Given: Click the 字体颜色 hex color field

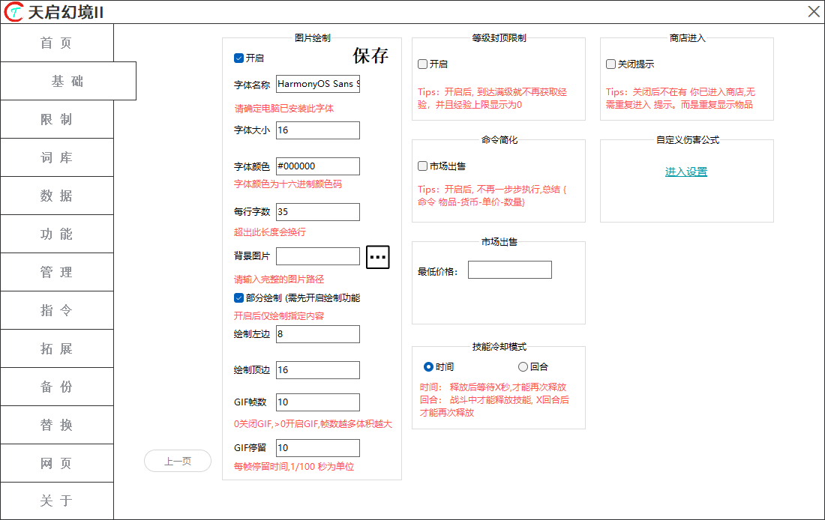Looking at the screenshot, I should [x=317, y=166].
